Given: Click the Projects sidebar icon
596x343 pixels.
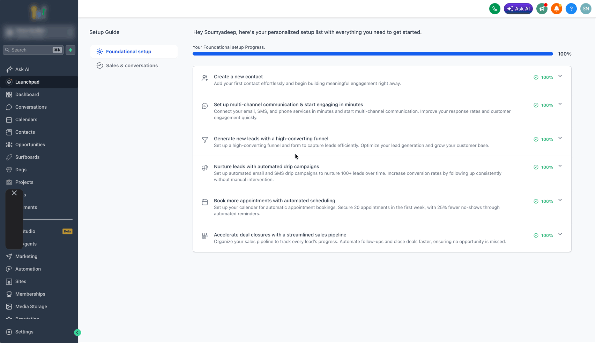Looking at the screenshot, I should point(9,182).
